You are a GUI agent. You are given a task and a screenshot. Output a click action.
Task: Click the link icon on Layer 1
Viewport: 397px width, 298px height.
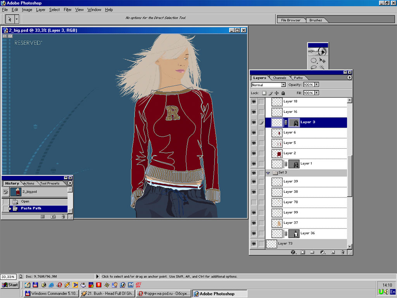tap(286, 164)
